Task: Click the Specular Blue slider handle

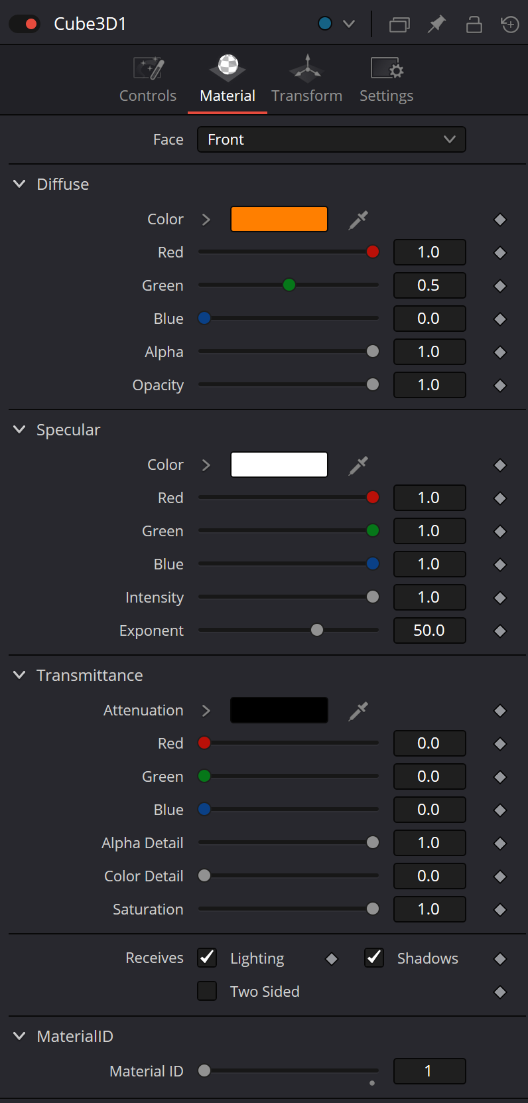Action: [x=373, y=563]
